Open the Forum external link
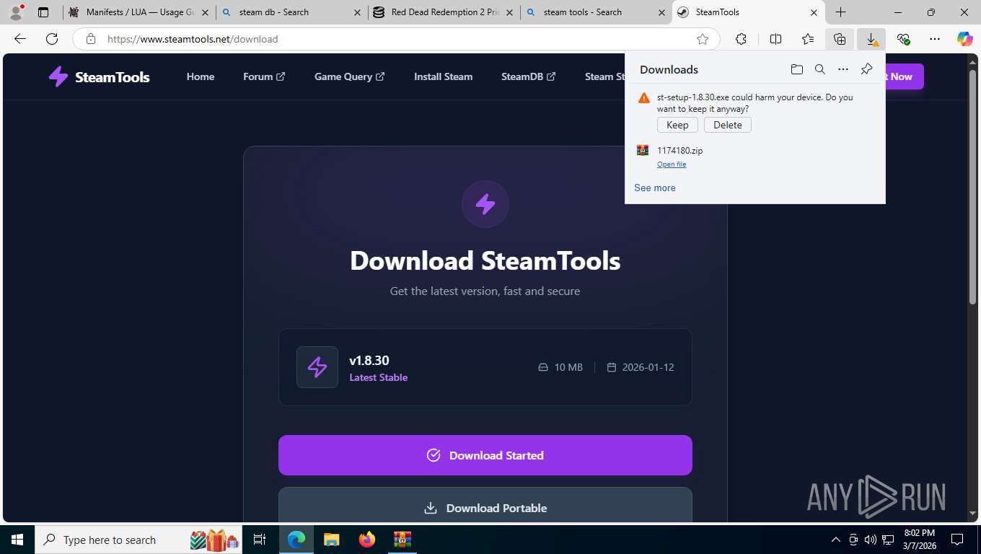Image resolution: width=981 pixels, height=554 pixels. [264, 76]
